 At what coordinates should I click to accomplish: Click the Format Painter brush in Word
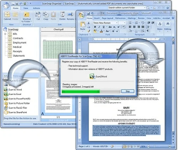[x=89, y=31]
